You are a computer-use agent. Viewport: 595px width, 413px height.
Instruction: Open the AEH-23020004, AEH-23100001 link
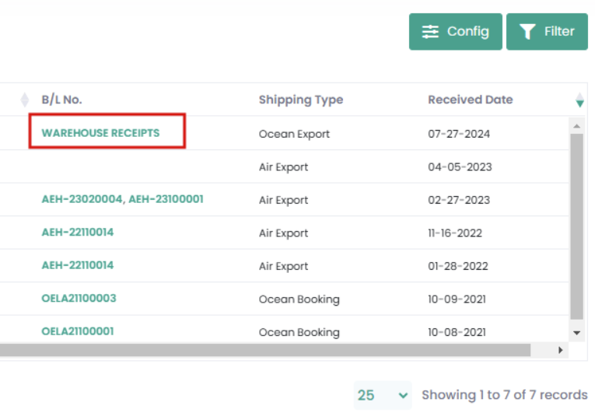point(122,199)
